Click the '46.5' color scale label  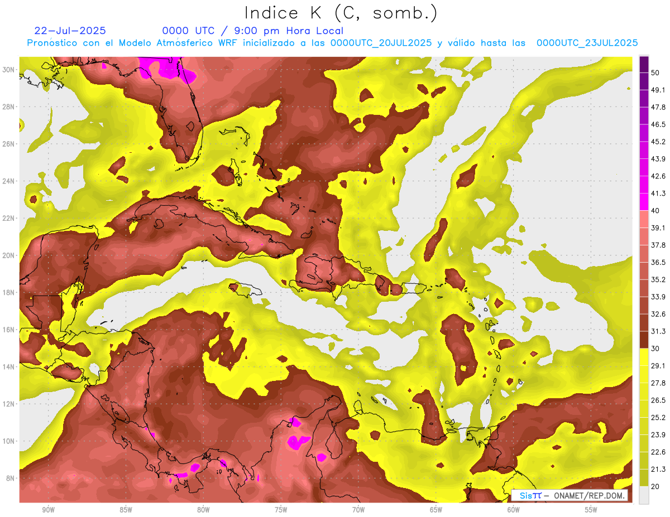pos(658,124)
